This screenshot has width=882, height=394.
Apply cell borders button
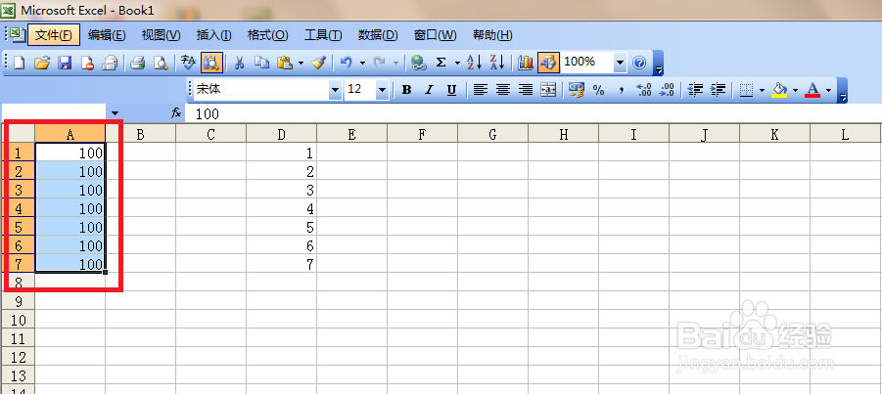coord(746,90)
